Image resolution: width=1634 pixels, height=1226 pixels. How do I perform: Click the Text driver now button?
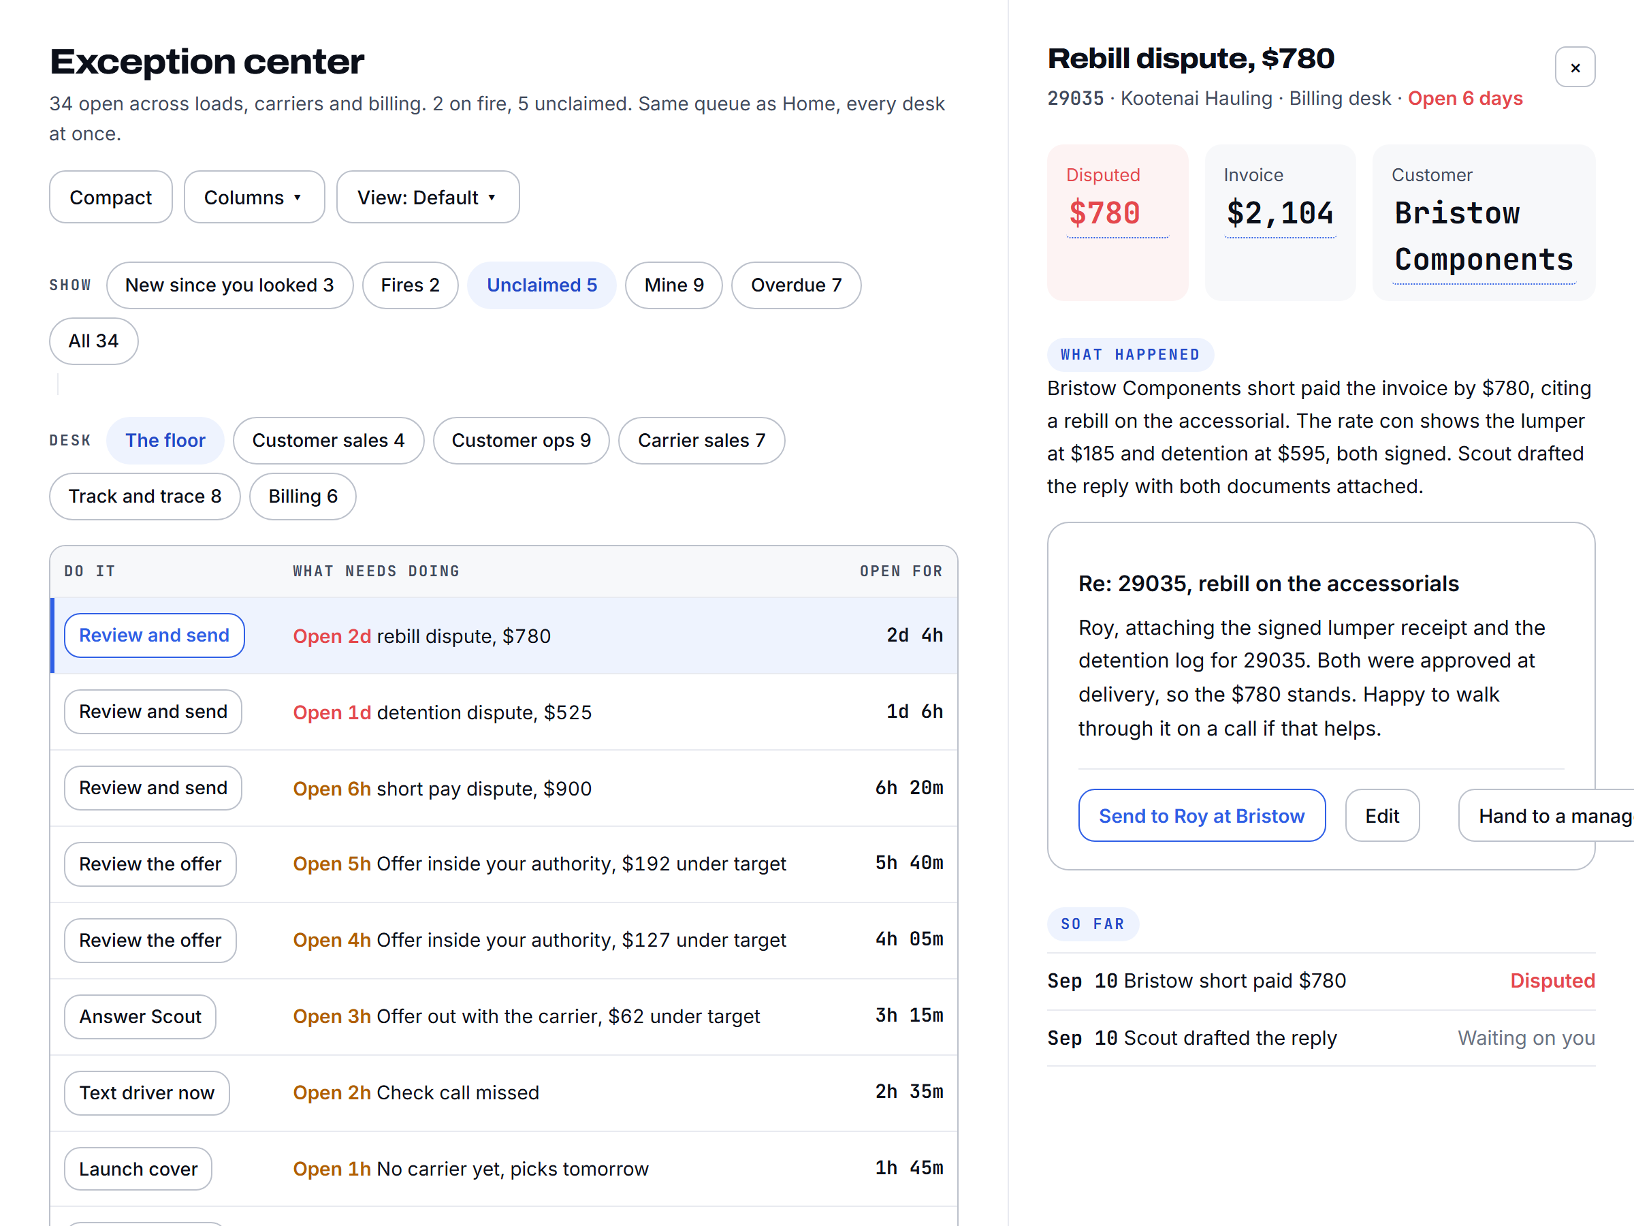[146, 1093]
